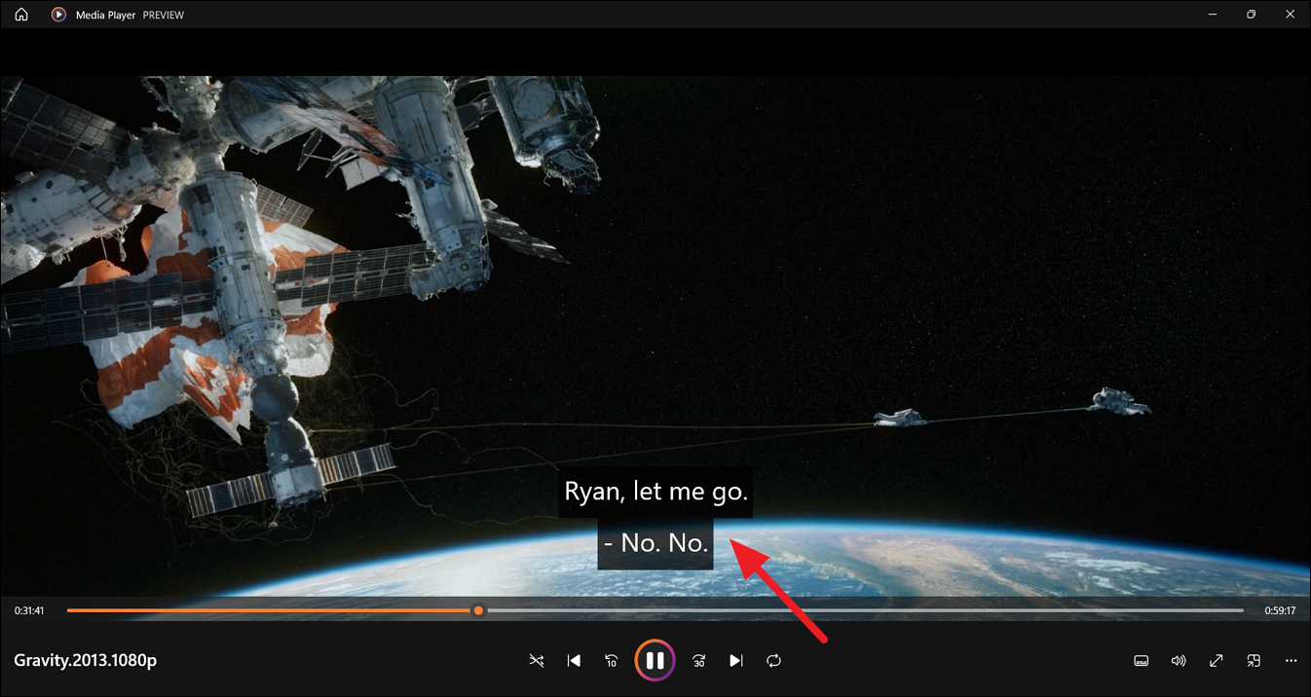The image size is (1311, 697).
Task: Enter full screen mode
Action: [1217, 661]
